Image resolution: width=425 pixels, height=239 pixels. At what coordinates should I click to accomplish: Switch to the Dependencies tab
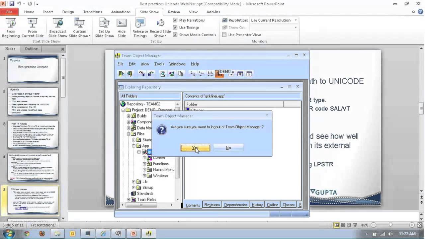coord(236,205)
